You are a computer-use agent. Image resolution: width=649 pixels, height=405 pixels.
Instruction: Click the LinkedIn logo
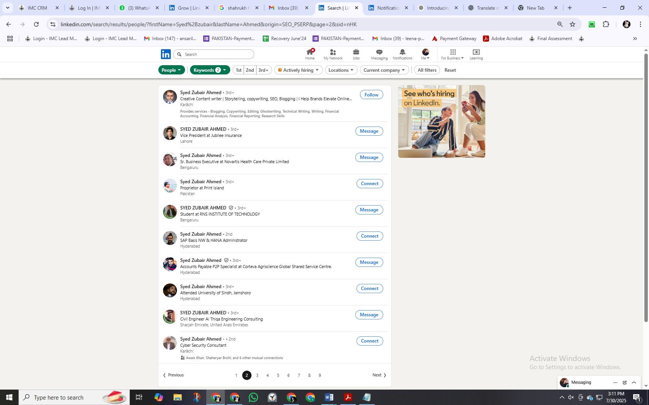(166, 54)
